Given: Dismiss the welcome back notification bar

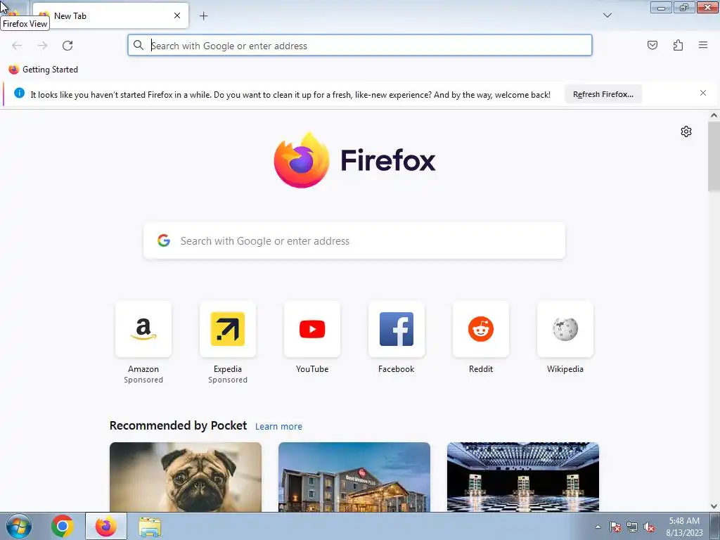Looking at the screenshot, I should 702,94.
